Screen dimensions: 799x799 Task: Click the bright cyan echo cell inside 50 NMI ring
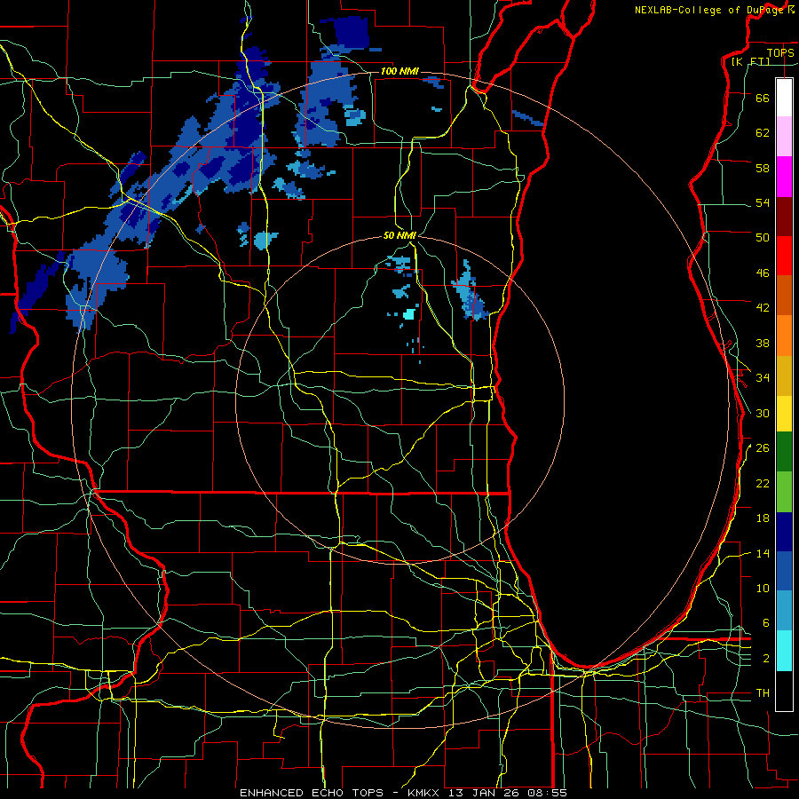tap(408, 314)
